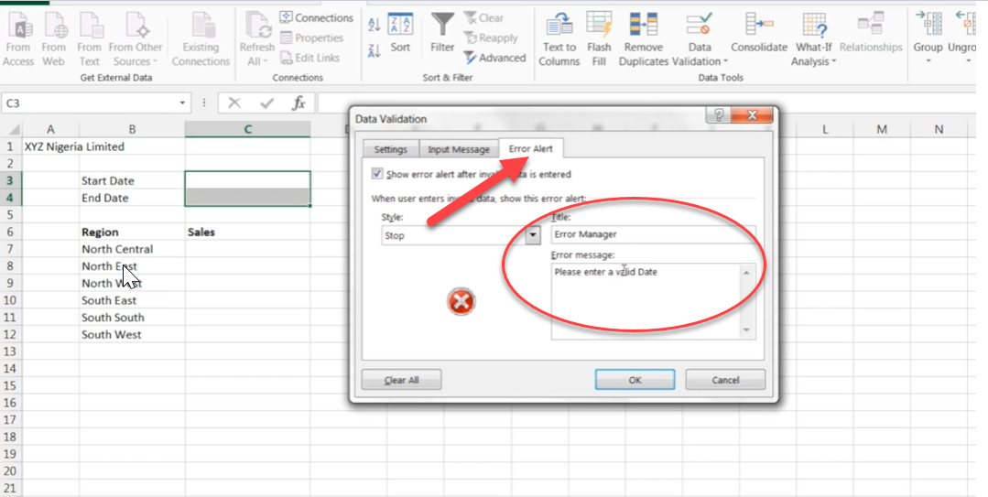
Task: Select column B header
Action: click(x=132, y=129)
